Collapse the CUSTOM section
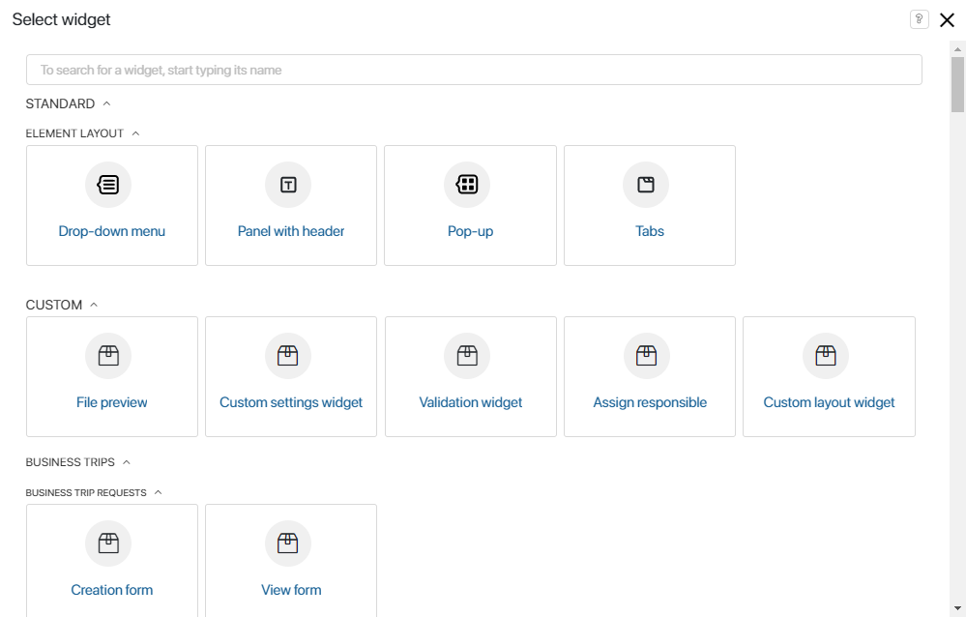966x617 pixels. pyautogui.click(x=94, y=305)
